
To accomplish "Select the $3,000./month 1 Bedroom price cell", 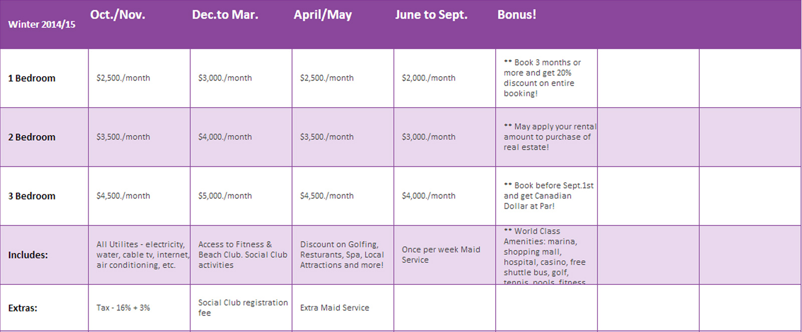I will pyautogui.click(x=225, y=78).
